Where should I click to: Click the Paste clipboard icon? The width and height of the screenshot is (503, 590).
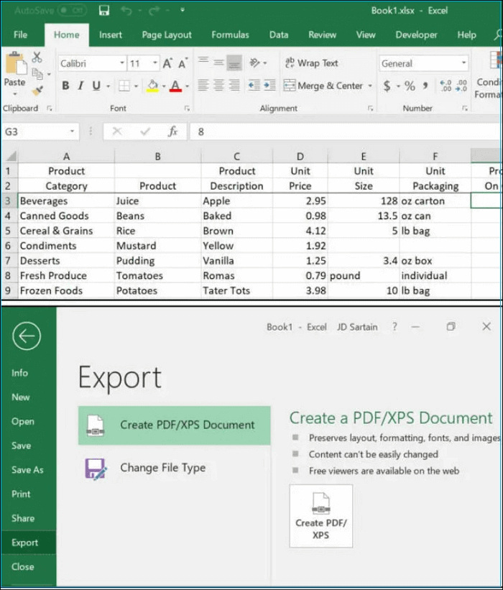click(15, 63)
